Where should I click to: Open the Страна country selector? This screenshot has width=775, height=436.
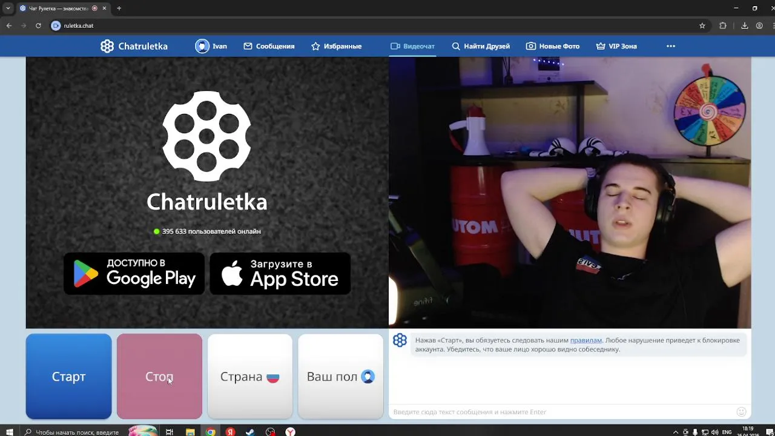coord(250,376)
